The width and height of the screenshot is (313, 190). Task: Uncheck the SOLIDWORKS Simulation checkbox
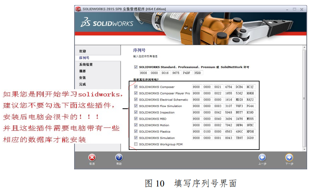coord(136,137)
